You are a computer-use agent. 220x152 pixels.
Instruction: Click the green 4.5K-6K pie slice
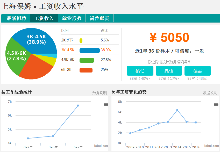pyautogui.click(x=16, y=57)
